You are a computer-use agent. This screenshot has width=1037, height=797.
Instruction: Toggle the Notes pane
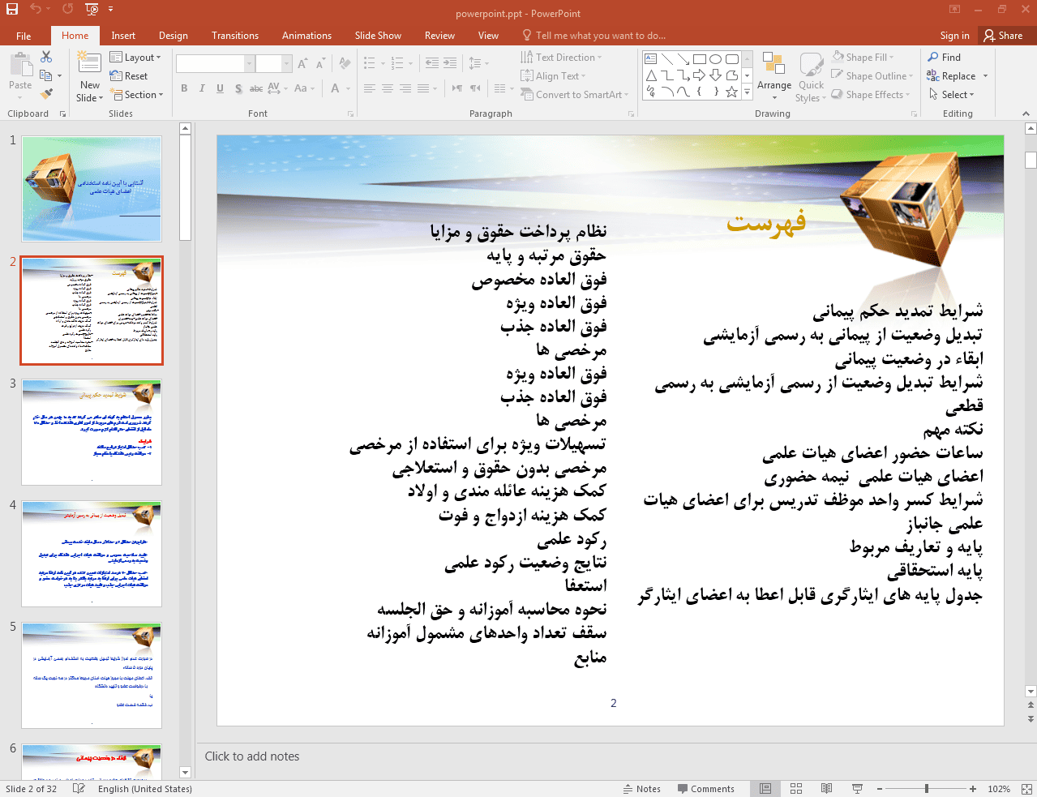[x=642, y=789]
